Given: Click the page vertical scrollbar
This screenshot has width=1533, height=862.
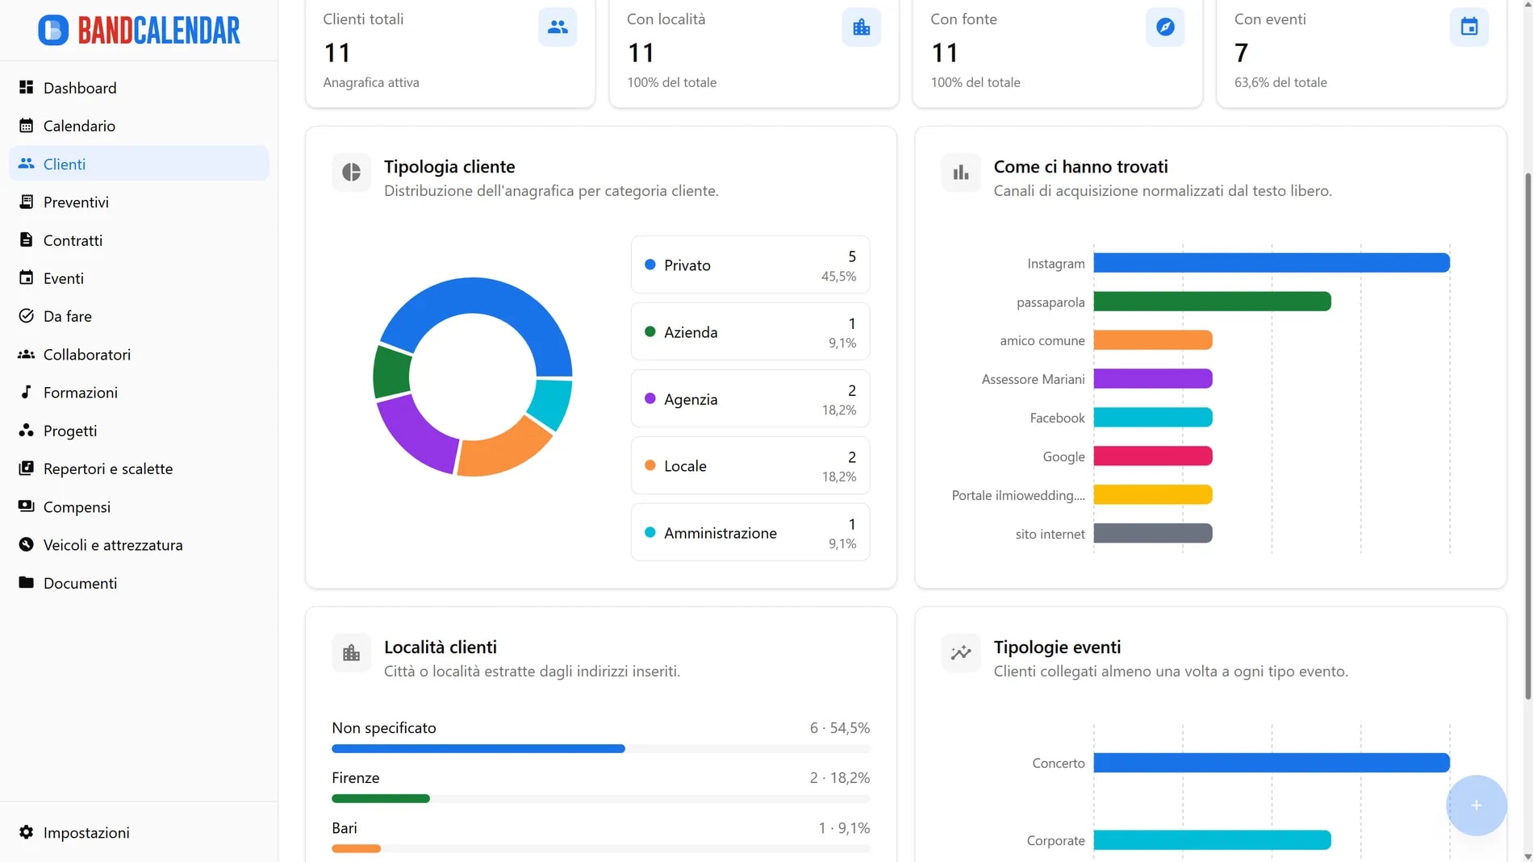Looking at the screenshot, I should (x=1527, y=435).
